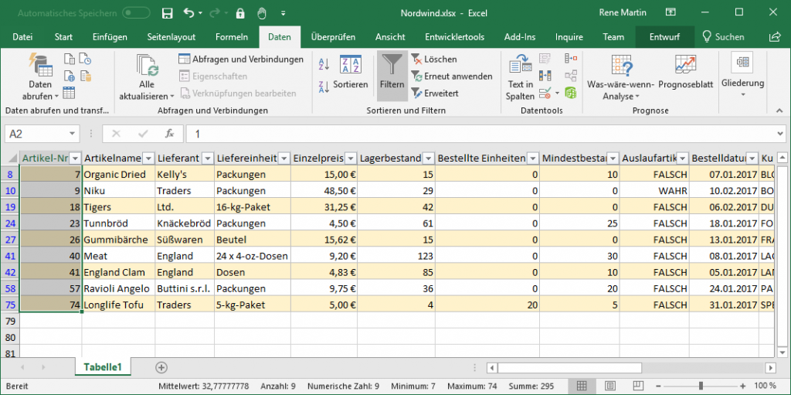Expand the Gliederung group
This screenshot has width=791, height=395.
coord(742,76)
